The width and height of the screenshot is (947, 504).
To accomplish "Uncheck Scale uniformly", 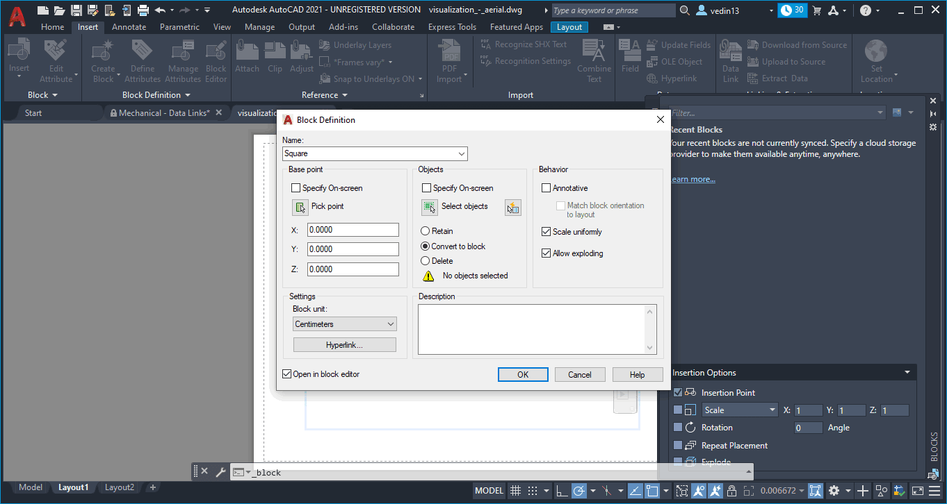I will coord(546,232).
